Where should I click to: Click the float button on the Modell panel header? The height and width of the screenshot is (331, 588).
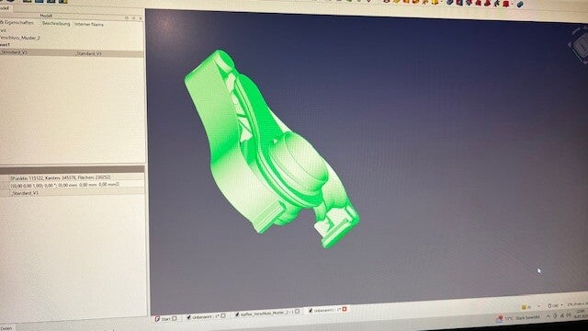click(133, 17)
